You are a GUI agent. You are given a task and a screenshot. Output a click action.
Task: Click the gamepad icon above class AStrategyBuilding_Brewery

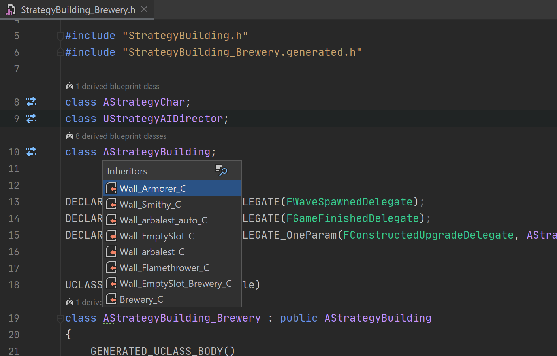pos(70,302)
